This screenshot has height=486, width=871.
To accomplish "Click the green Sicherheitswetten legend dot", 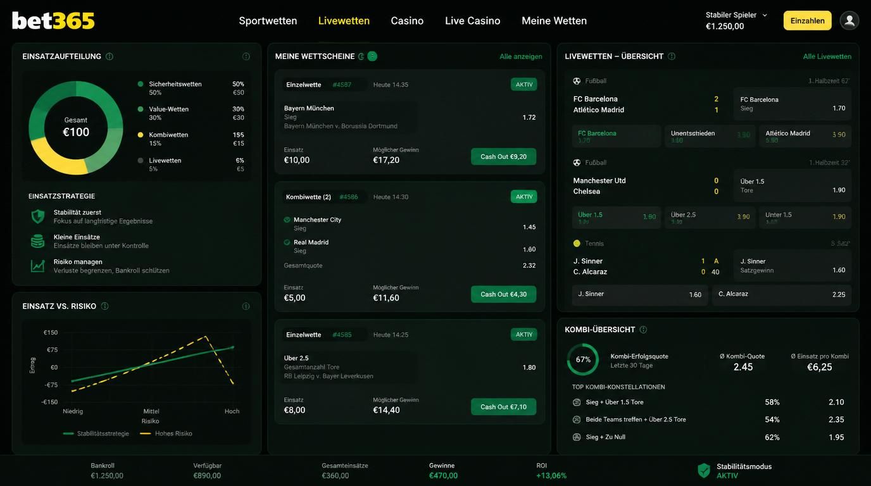I will pos(141,84).
